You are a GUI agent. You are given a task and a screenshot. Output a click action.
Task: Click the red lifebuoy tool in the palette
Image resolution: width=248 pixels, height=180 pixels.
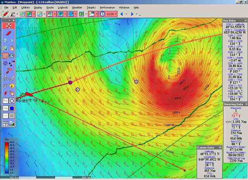click(8, 26)
